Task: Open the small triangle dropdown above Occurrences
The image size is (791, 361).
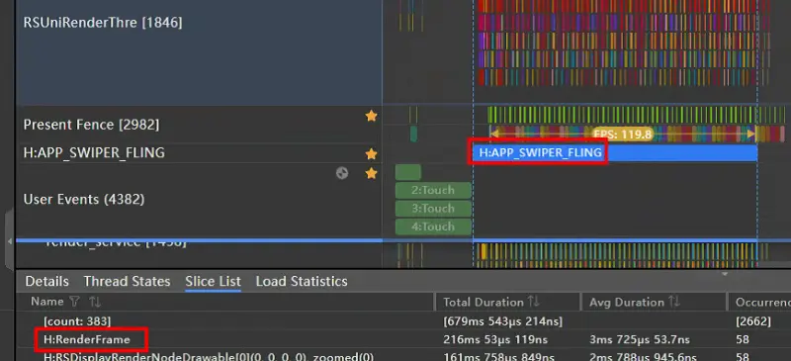Action: 725,275
